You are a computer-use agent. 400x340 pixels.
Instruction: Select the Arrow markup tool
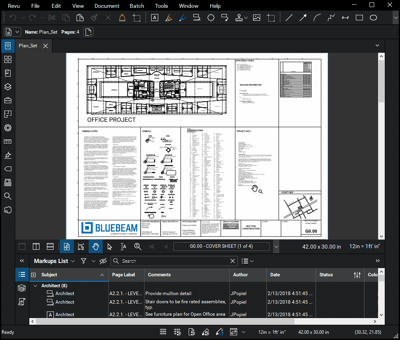coord(303,17)
